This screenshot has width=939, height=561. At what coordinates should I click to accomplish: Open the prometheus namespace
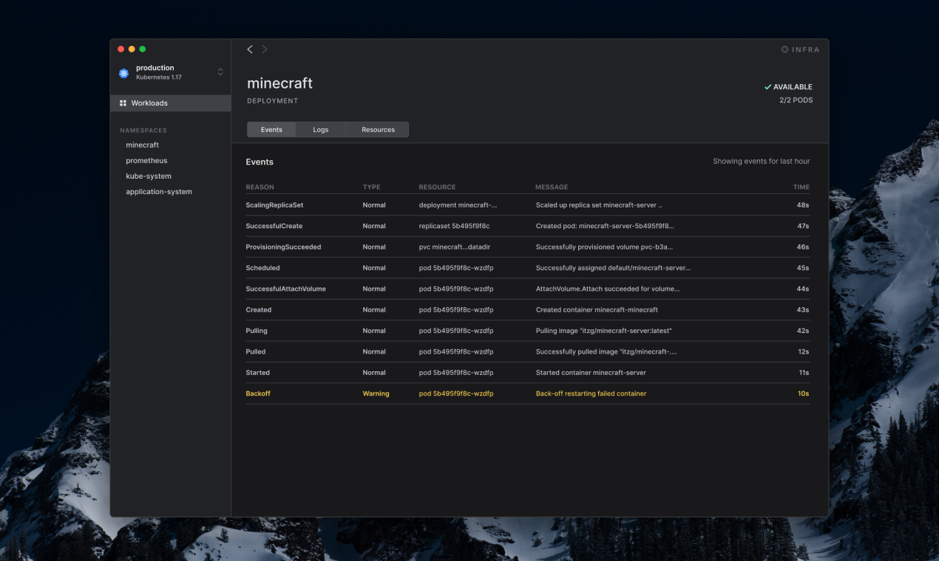click(x=145, y=160)
